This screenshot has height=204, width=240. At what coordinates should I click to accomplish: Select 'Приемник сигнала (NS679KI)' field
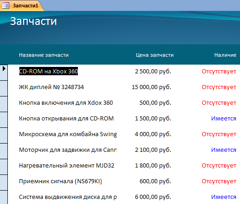click(60, 181)
